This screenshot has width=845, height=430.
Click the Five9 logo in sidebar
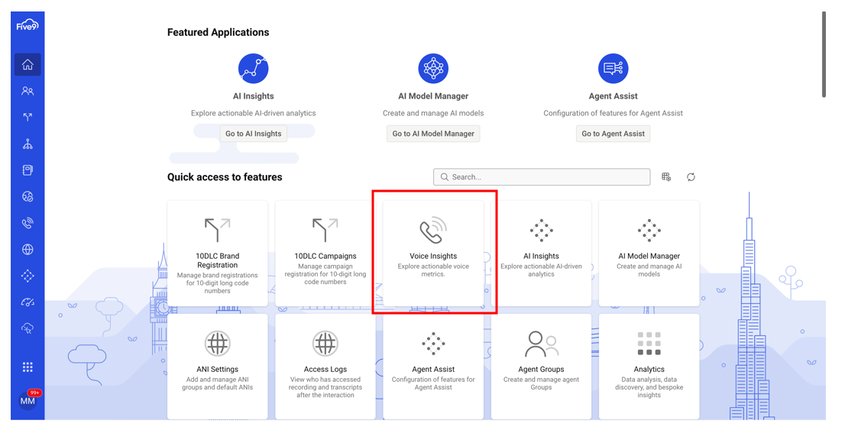click(x=27, y=25)
